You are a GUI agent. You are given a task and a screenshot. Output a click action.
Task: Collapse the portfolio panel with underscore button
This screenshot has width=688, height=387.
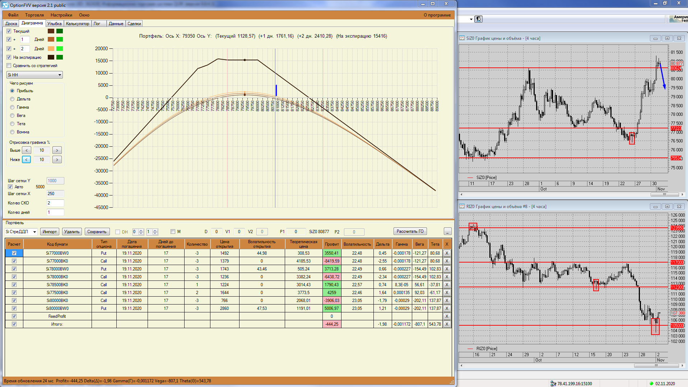pos(447,232)
